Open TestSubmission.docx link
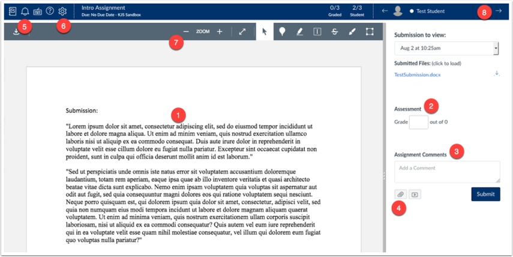This screenshot has width=513, height=257. pyautogui.click(x=418, y=74)
